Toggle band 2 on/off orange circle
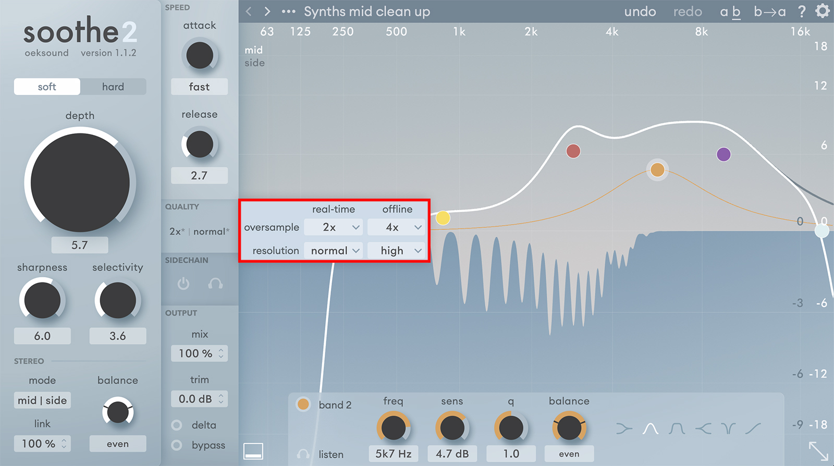Image resolution: width=834 pixels, height=466 pixels. 303,404
